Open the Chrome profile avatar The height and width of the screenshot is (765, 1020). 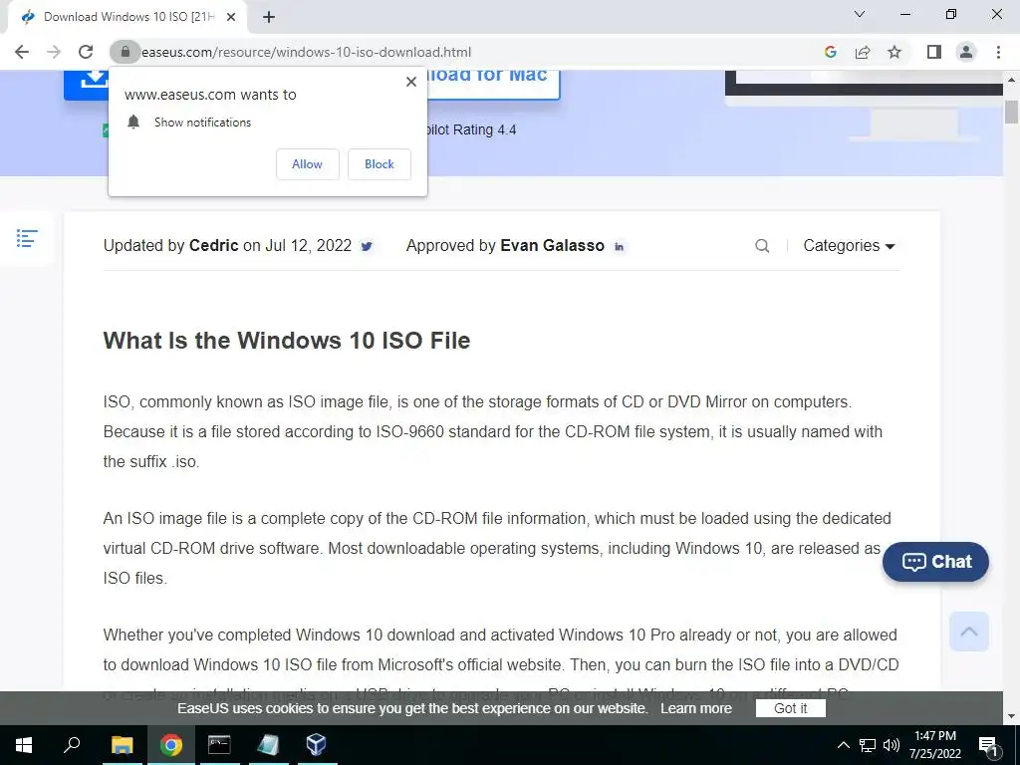pos(966,52)
